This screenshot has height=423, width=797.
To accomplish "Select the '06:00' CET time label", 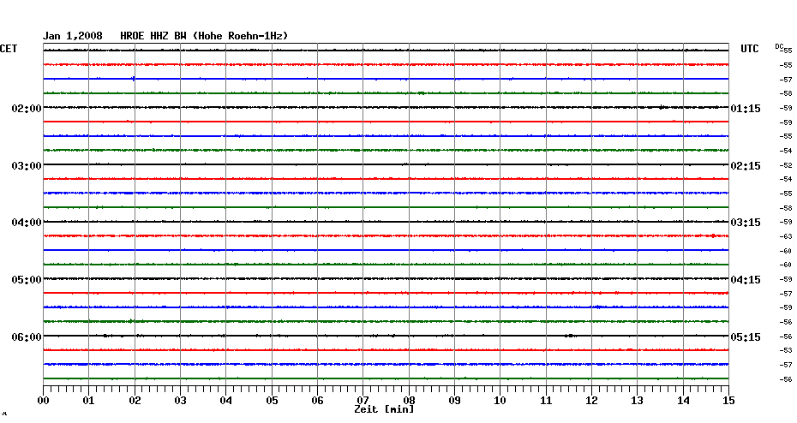I will pyautogui.click(x=27, y=337).
